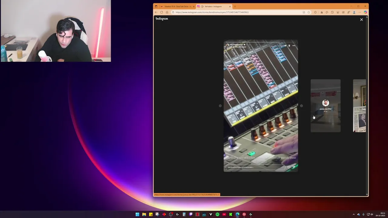Click the browser window vertical scrollbar
The width and height of the screenshot is (388, 218).
367,106
